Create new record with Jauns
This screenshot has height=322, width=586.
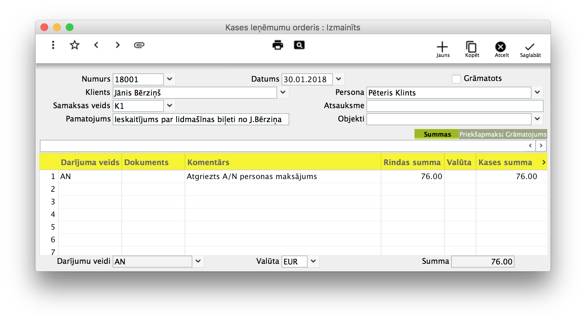(x=442, y=49)
